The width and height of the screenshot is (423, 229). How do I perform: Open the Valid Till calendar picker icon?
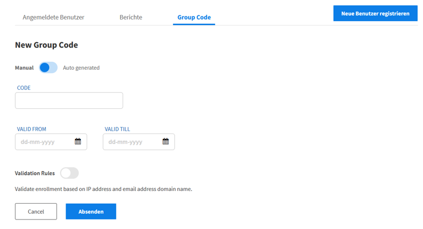click(x=165, y=141)
